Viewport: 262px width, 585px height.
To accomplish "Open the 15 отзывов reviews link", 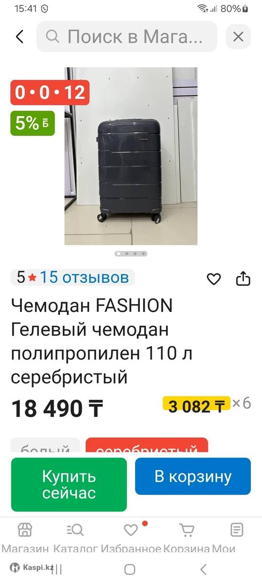I will pyautogui.click(x=84, y=277).
